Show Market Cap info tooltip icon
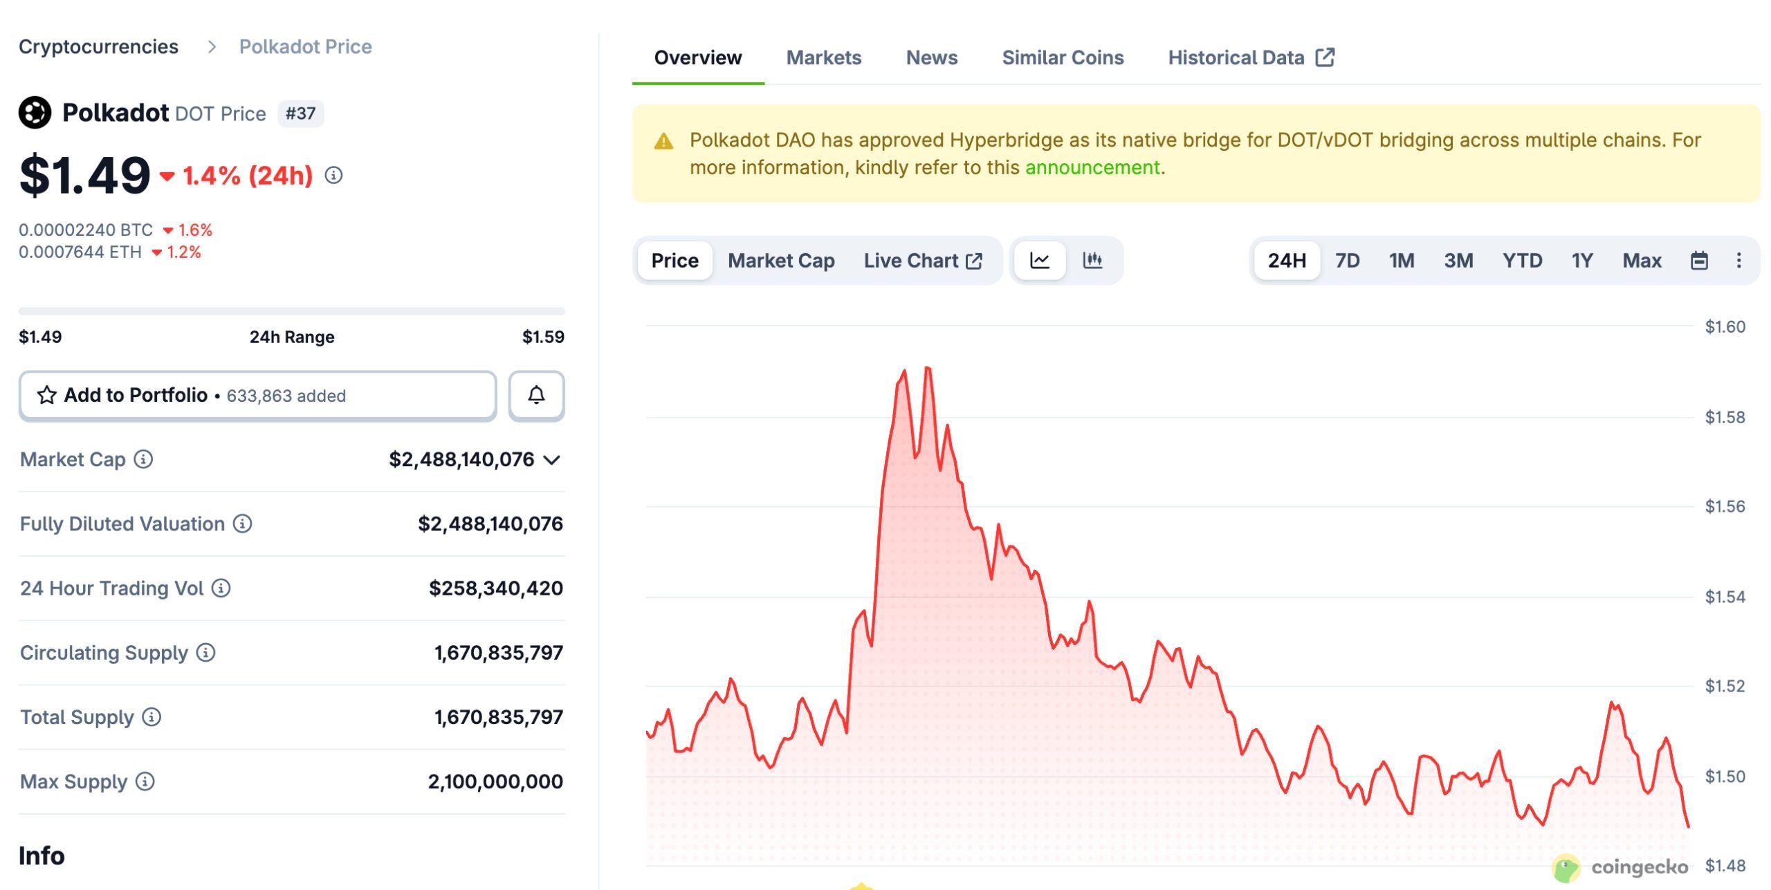This screenshot has width=1771, height=890. (143, 459)
